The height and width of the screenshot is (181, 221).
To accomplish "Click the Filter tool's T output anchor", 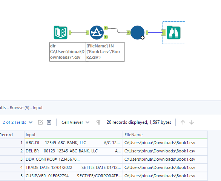I will point(106,28).
